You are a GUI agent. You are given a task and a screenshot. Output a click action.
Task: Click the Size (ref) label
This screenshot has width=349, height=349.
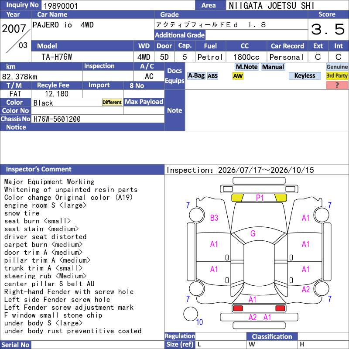click(x=180, y=344)
